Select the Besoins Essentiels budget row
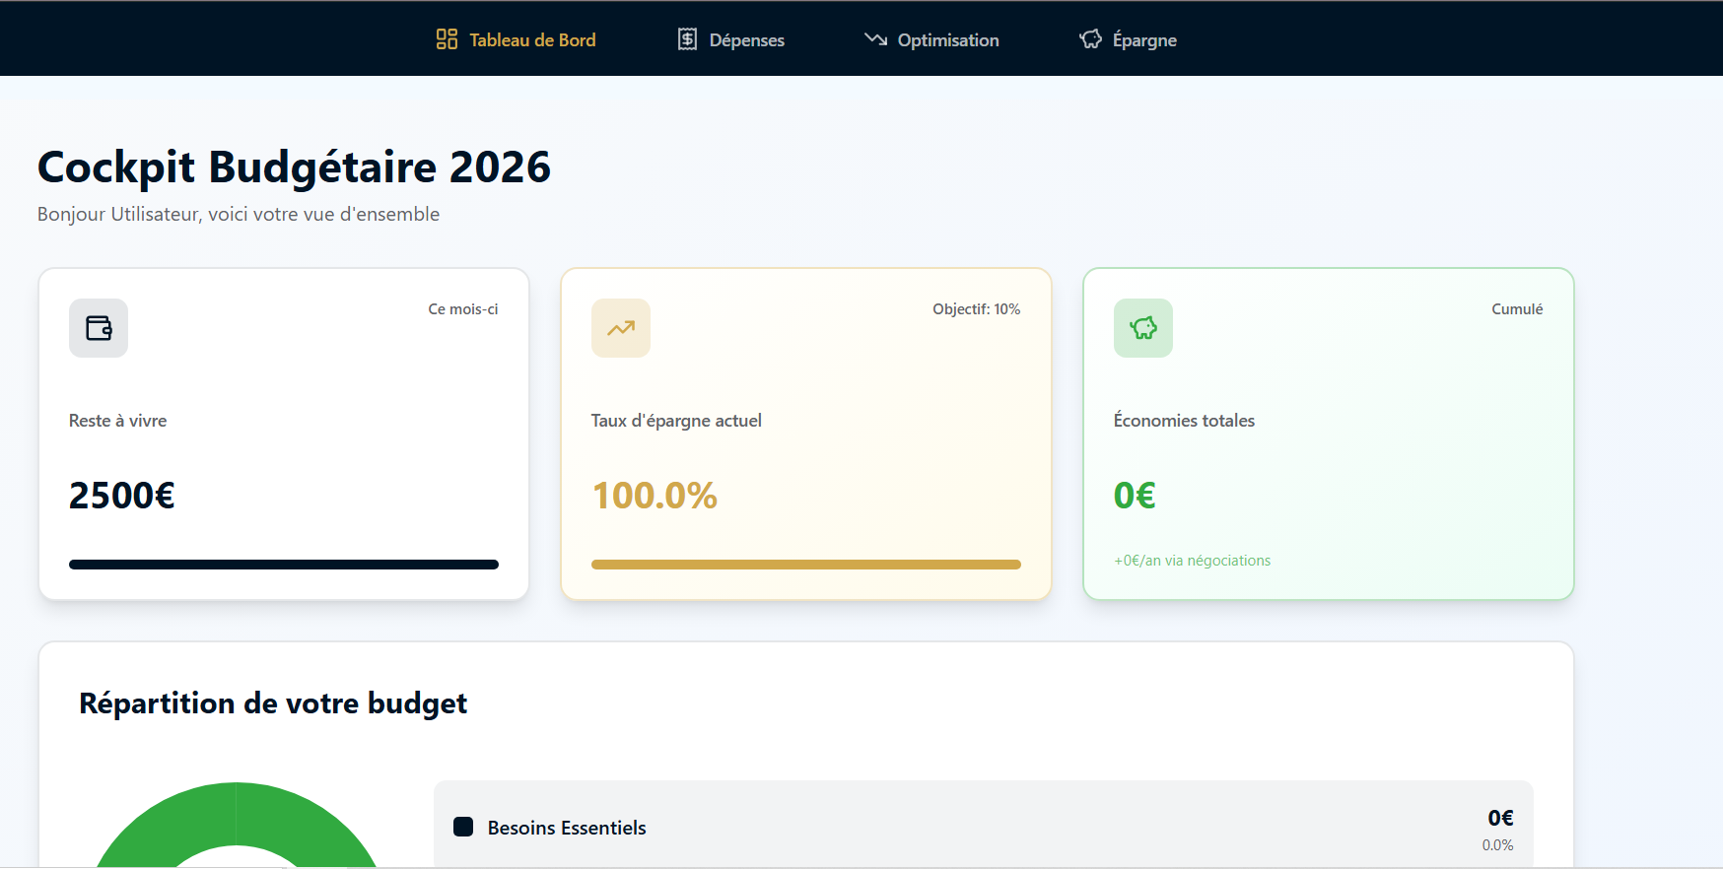This screenshot has width=1723, height=869. click(x=983, y=827)
